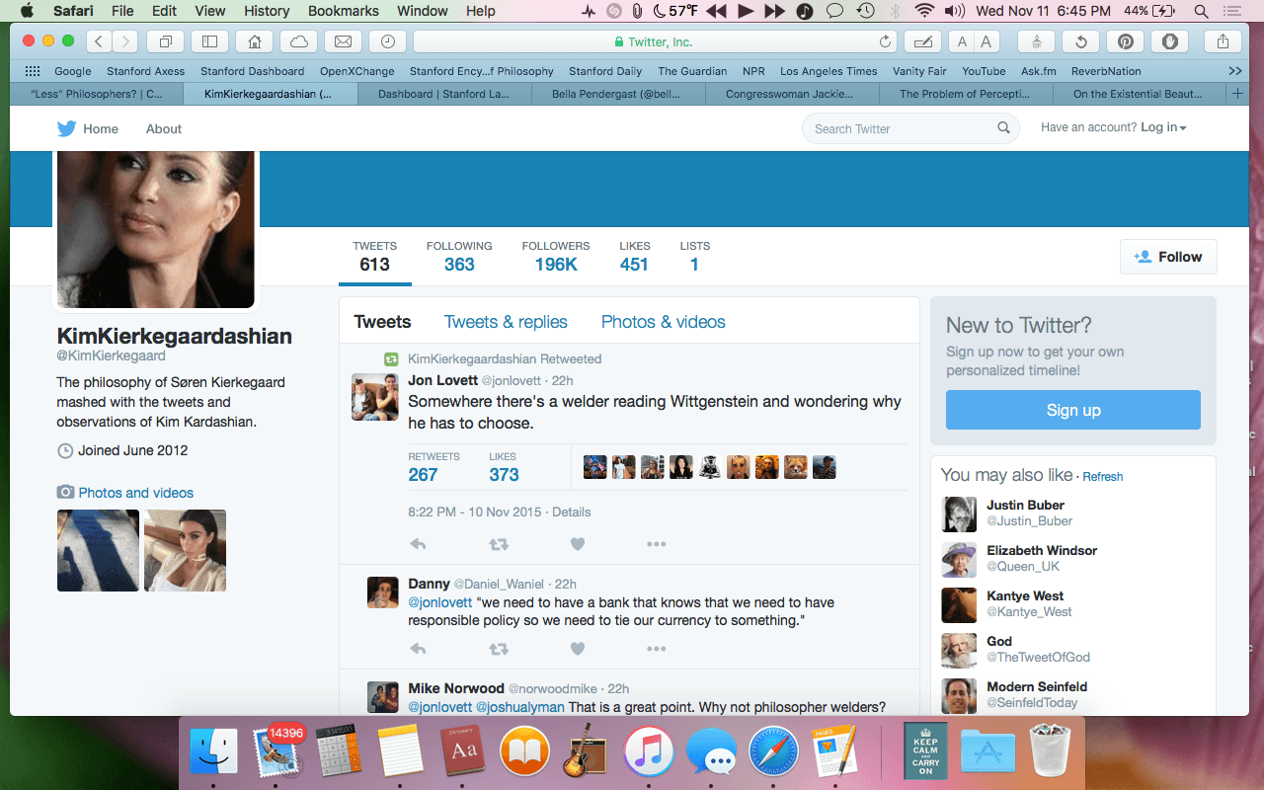Image resolution: width=1264 pixels, height=790 pixels.
Task: Open the Kim selfie photo thumbnail
Action: (x=185, y=550)
